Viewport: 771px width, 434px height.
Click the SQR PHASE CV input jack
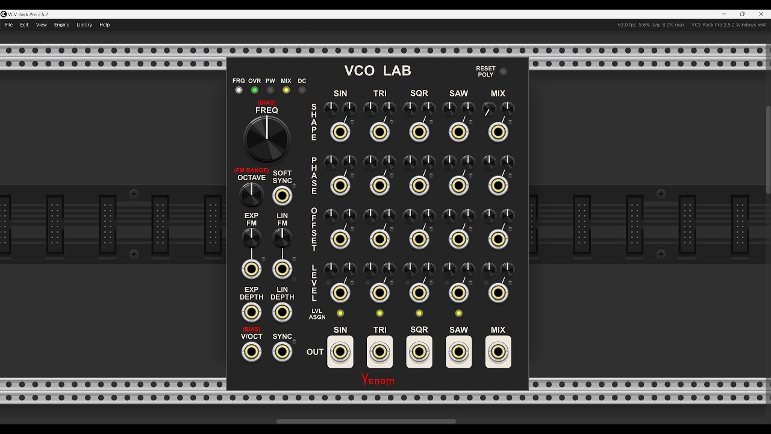419,186
